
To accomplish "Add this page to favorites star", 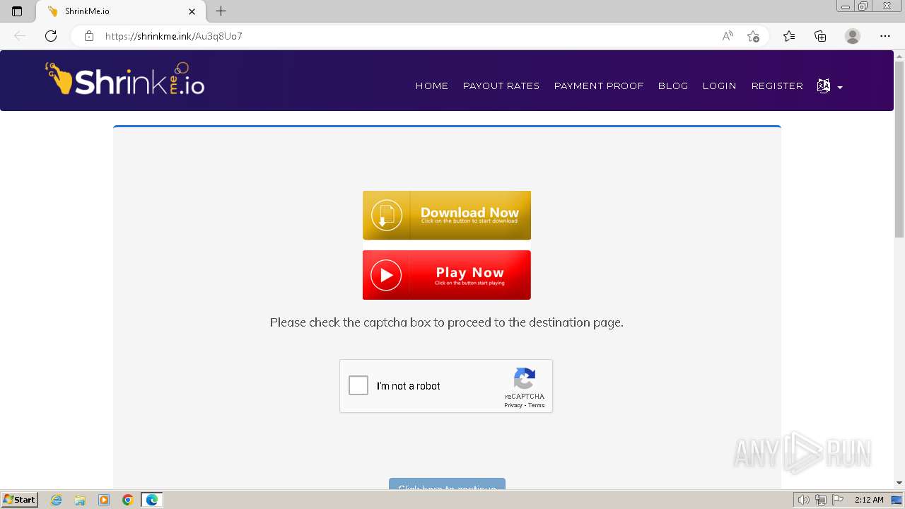I will (x=753, y=36).
